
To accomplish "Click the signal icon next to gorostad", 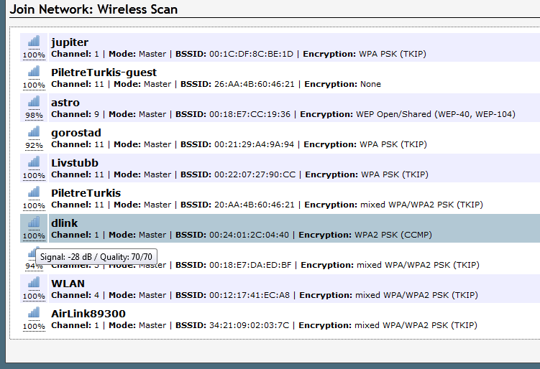I will (x=34, y=131).
